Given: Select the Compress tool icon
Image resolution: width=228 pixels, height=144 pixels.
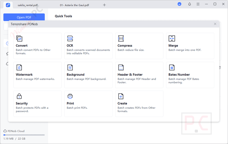Looking at the screenshot, I should (121, 39).
